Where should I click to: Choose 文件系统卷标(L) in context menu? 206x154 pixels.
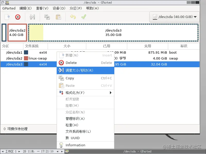(x=85, y=131)
